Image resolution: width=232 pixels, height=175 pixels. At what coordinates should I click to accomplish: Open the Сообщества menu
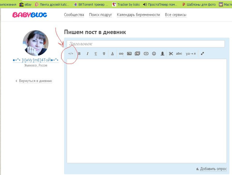pyautogui.click(x=74, y=15)
